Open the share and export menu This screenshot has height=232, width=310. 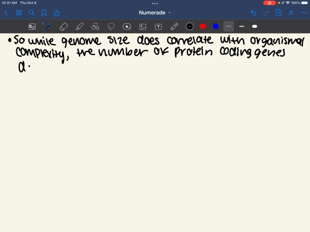pyautogui.click(x=57, y=13)
